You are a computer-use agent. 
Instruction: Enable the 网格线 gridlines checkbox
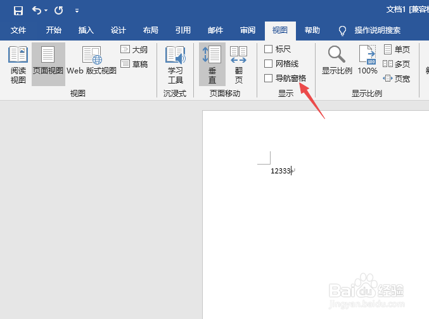click(269, 64)
